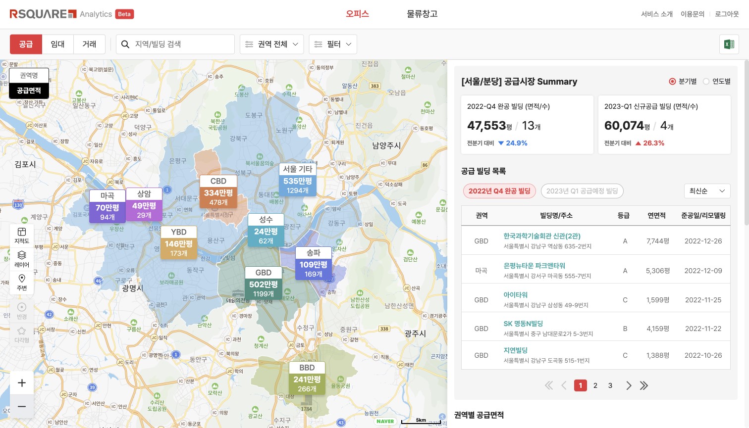Jump to last page of building list
The width and height of the screenshot is (749, 428).
pos(644,385)
